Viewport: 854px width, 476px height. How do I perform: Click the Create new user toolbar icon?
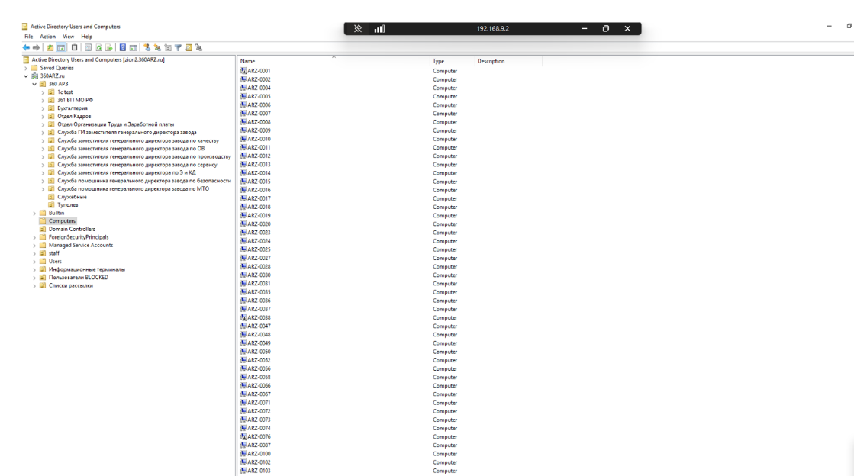[x=146, y=47]
